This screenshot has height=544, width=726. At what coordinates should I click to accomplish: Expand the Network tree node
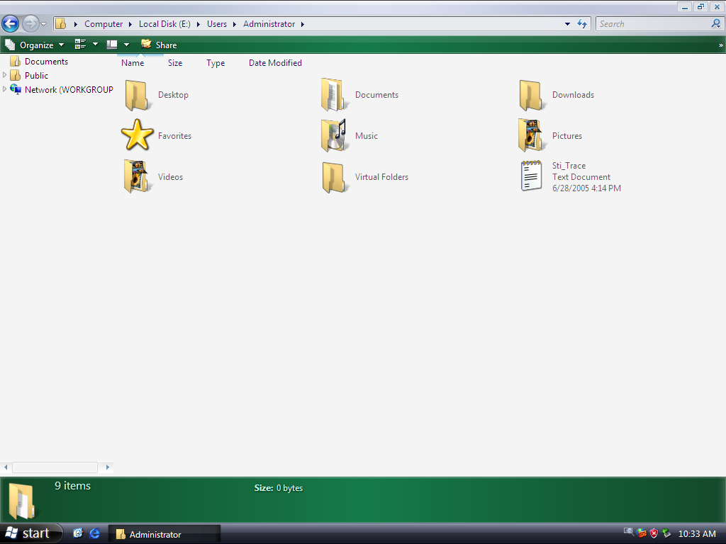[5, 89]
